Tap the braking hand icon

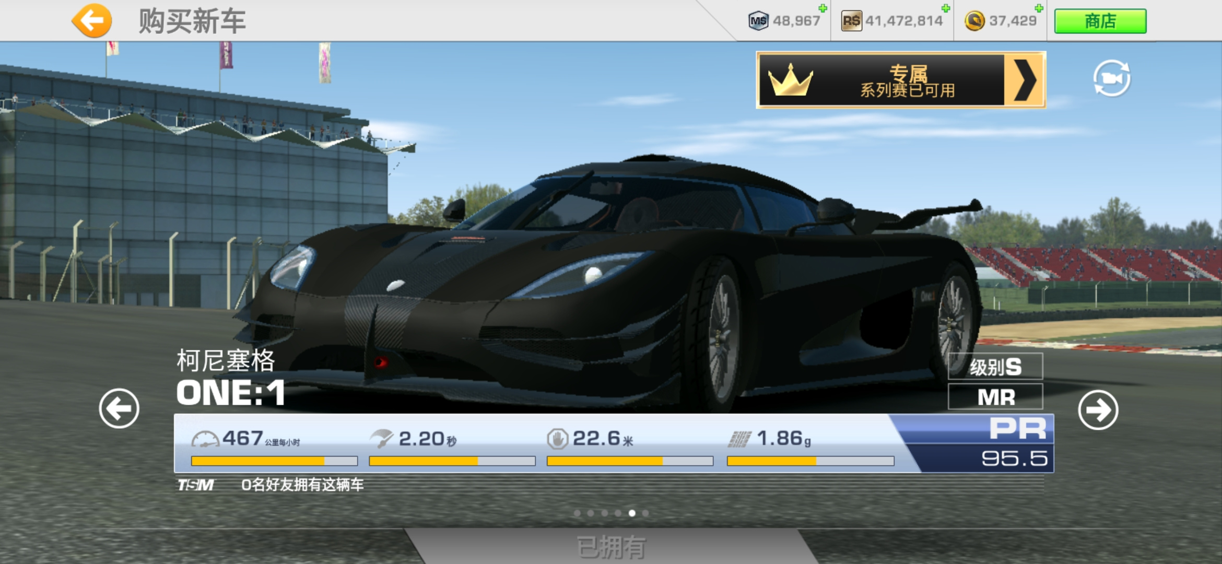pos(557,439)
